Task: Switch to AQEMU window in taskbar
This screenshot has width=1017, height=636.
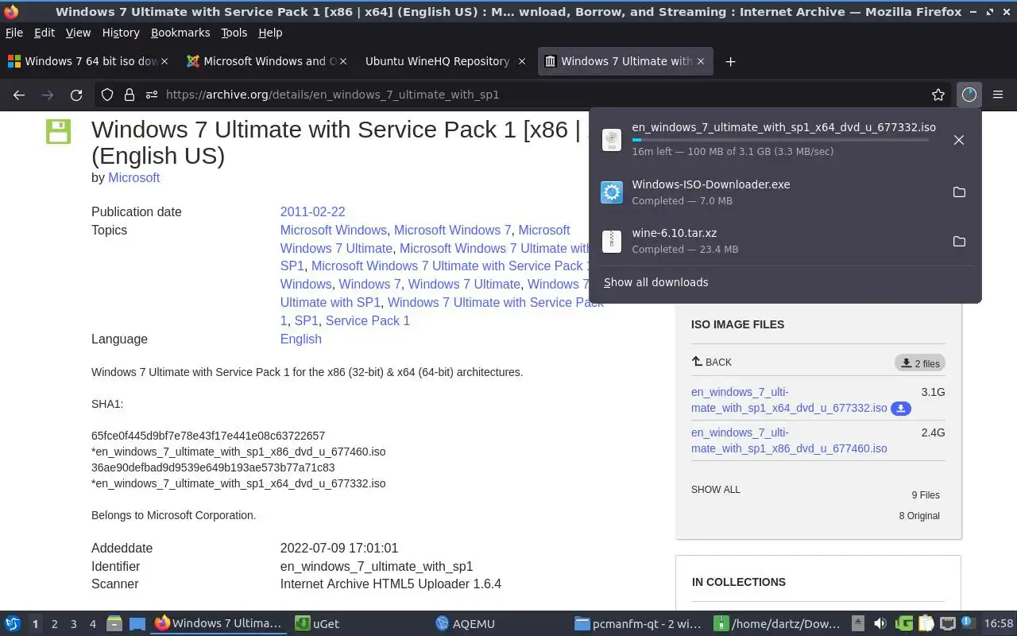Action: pyautogui.click(x=501, y=624)
